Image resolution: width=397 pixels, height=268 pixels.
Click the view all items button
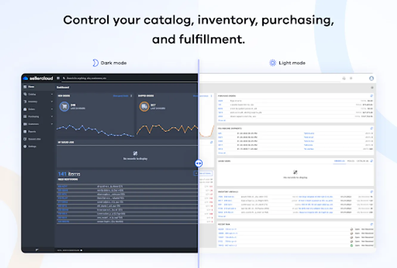point(203,173)
